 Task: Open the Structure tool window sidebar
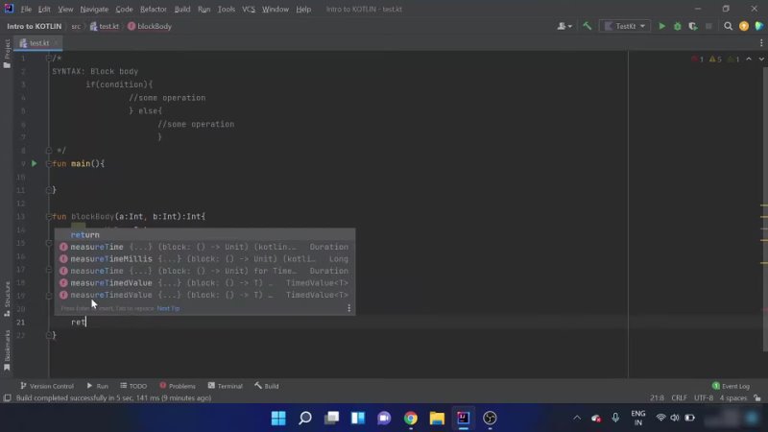point(7,299)
